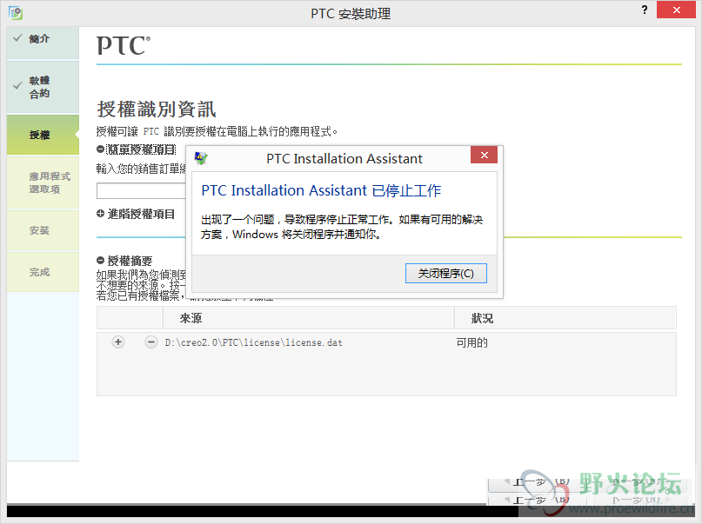Open help with the question mark icon
Image resolution: width=702 pixels, height=524 pixels.
click(x=645, y=10)
